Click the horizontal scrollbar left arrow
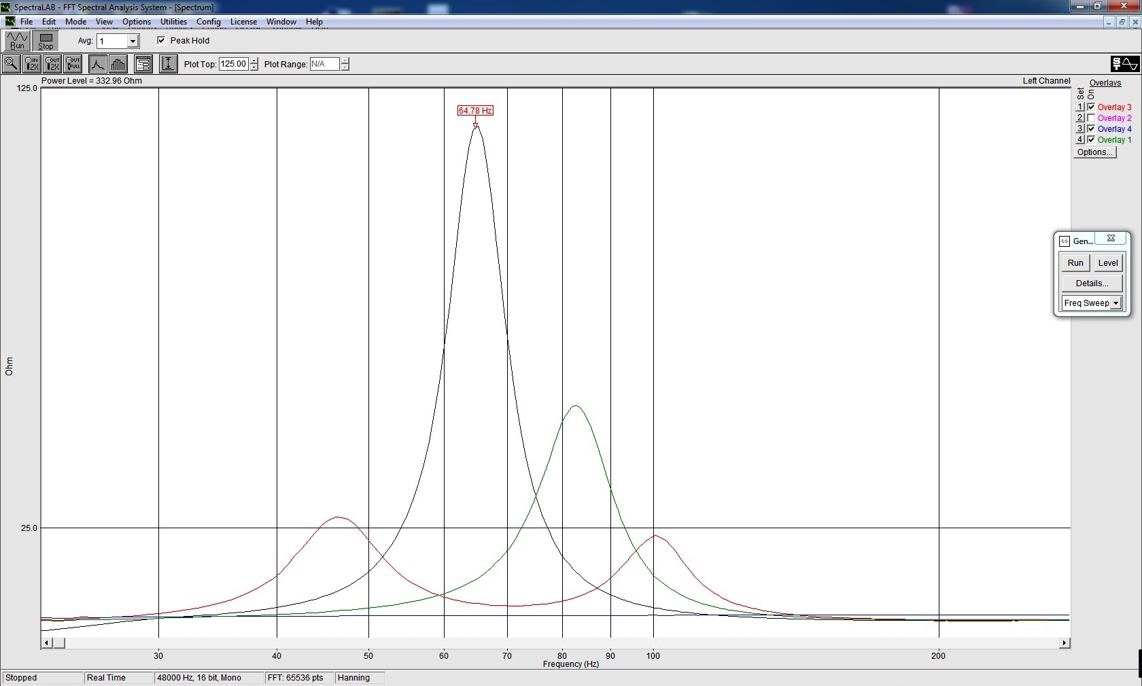 pyautogui.click(x=47, y=643)
